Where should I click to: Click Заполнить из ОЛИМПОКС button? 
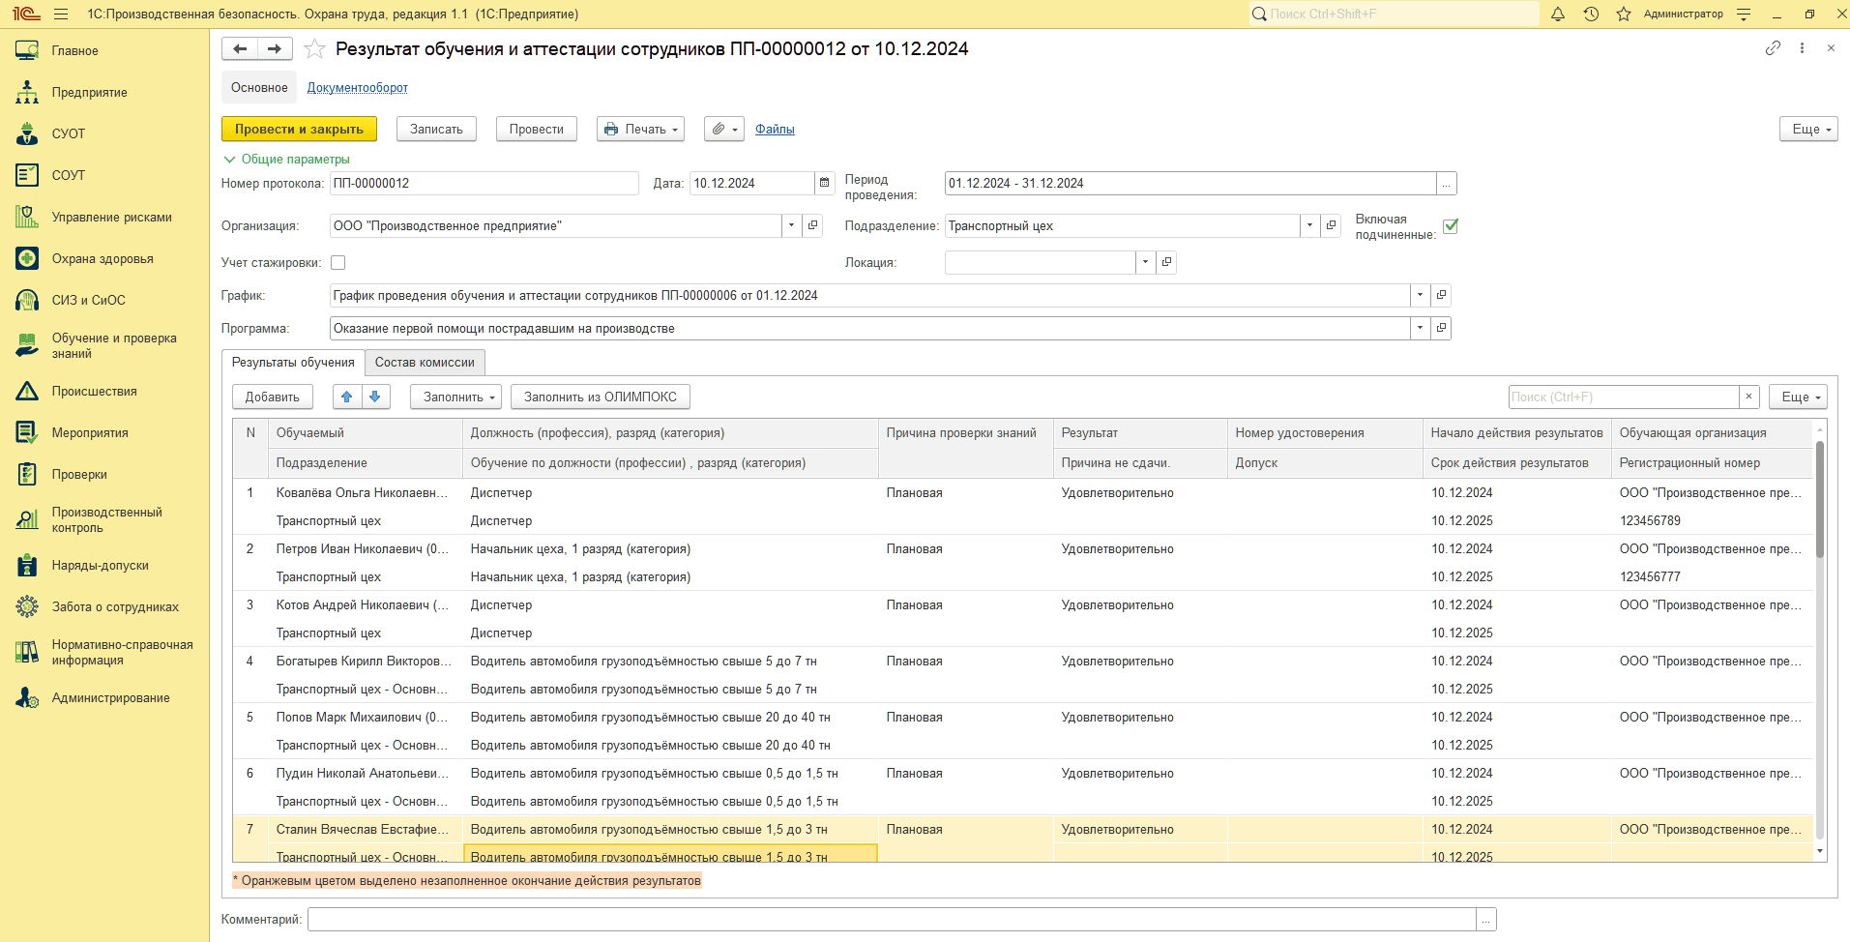(x=601, y=397)
